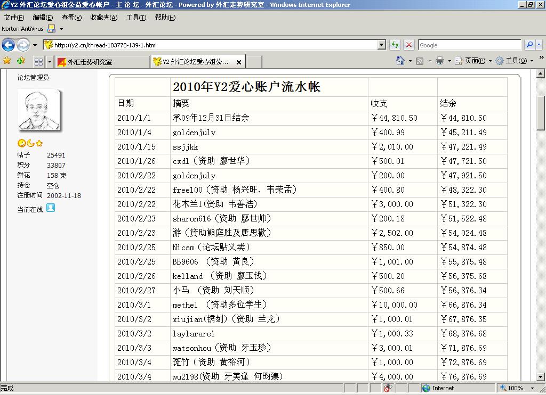Open the feeds dropdown arrow
The image size is (546, 395).
430,61
